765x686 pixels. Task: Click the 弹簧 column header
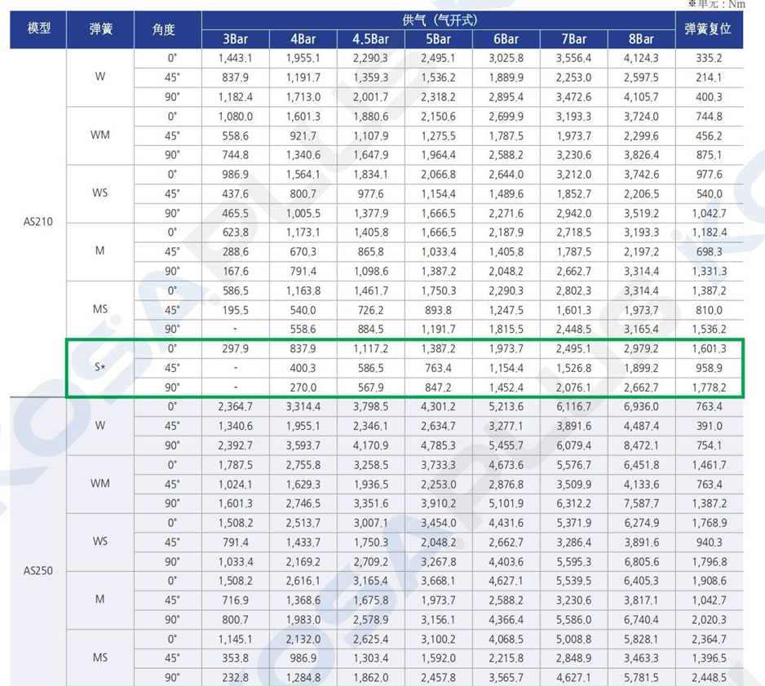coord(100,29)
